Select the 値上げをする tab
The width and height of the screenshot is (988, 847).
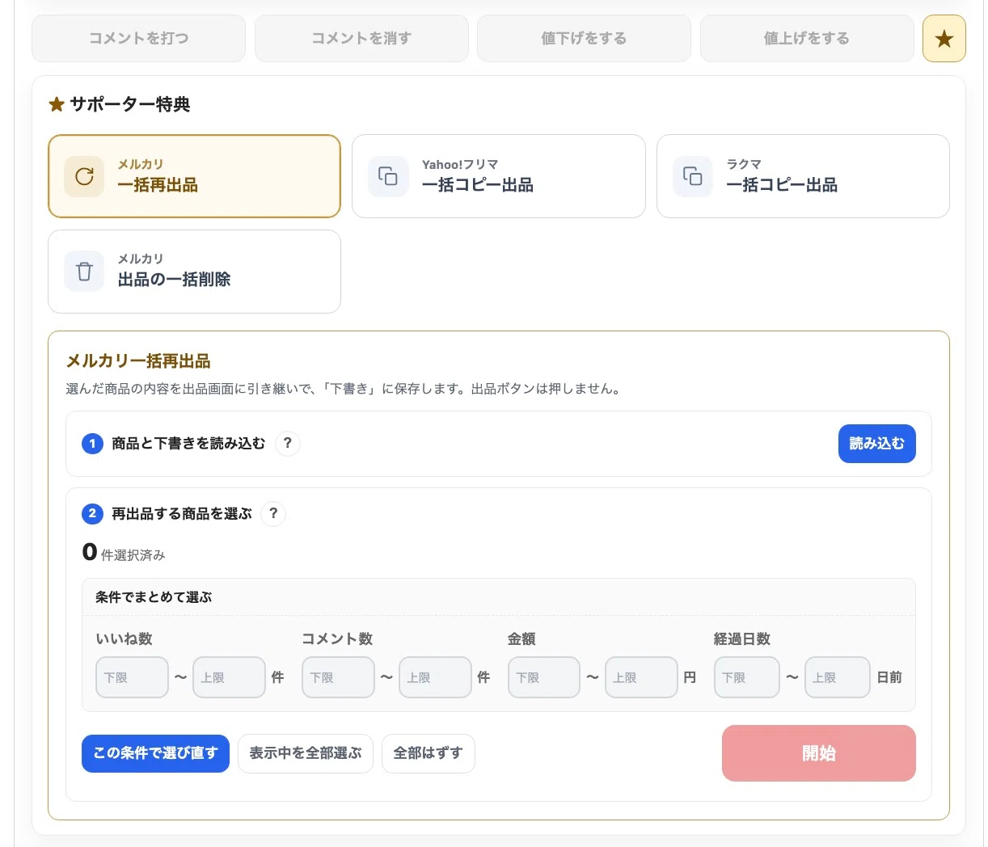[807, 38]
